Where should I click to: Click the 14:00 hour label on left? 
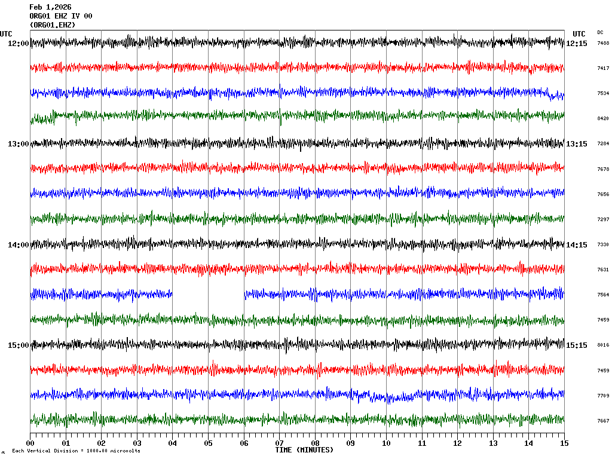click(x=18, y=245)
